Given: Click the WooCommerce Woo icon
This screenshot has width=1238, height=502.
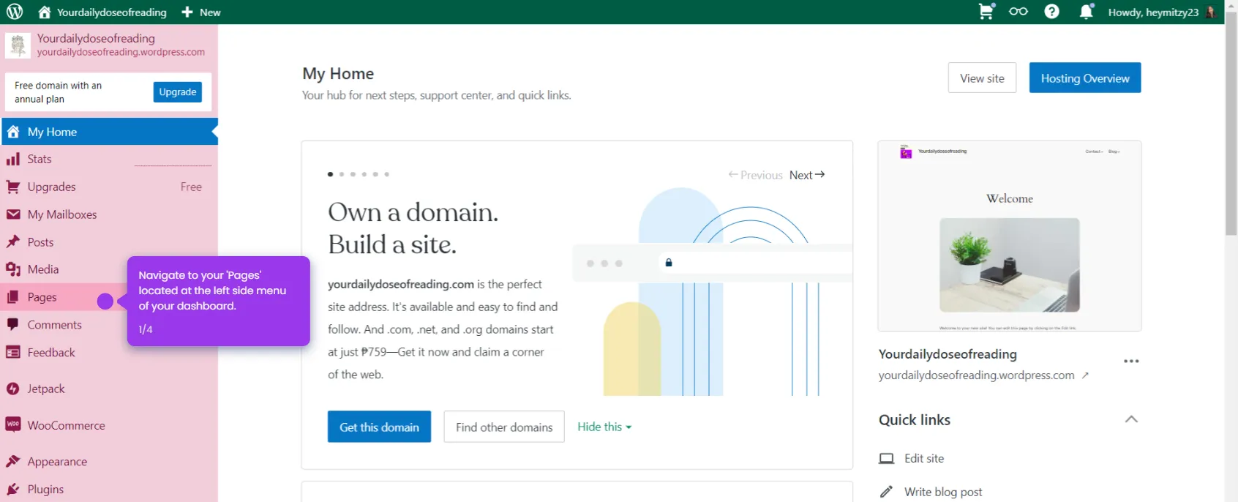Looking at the screenshot, I should (x=13, y=424).
